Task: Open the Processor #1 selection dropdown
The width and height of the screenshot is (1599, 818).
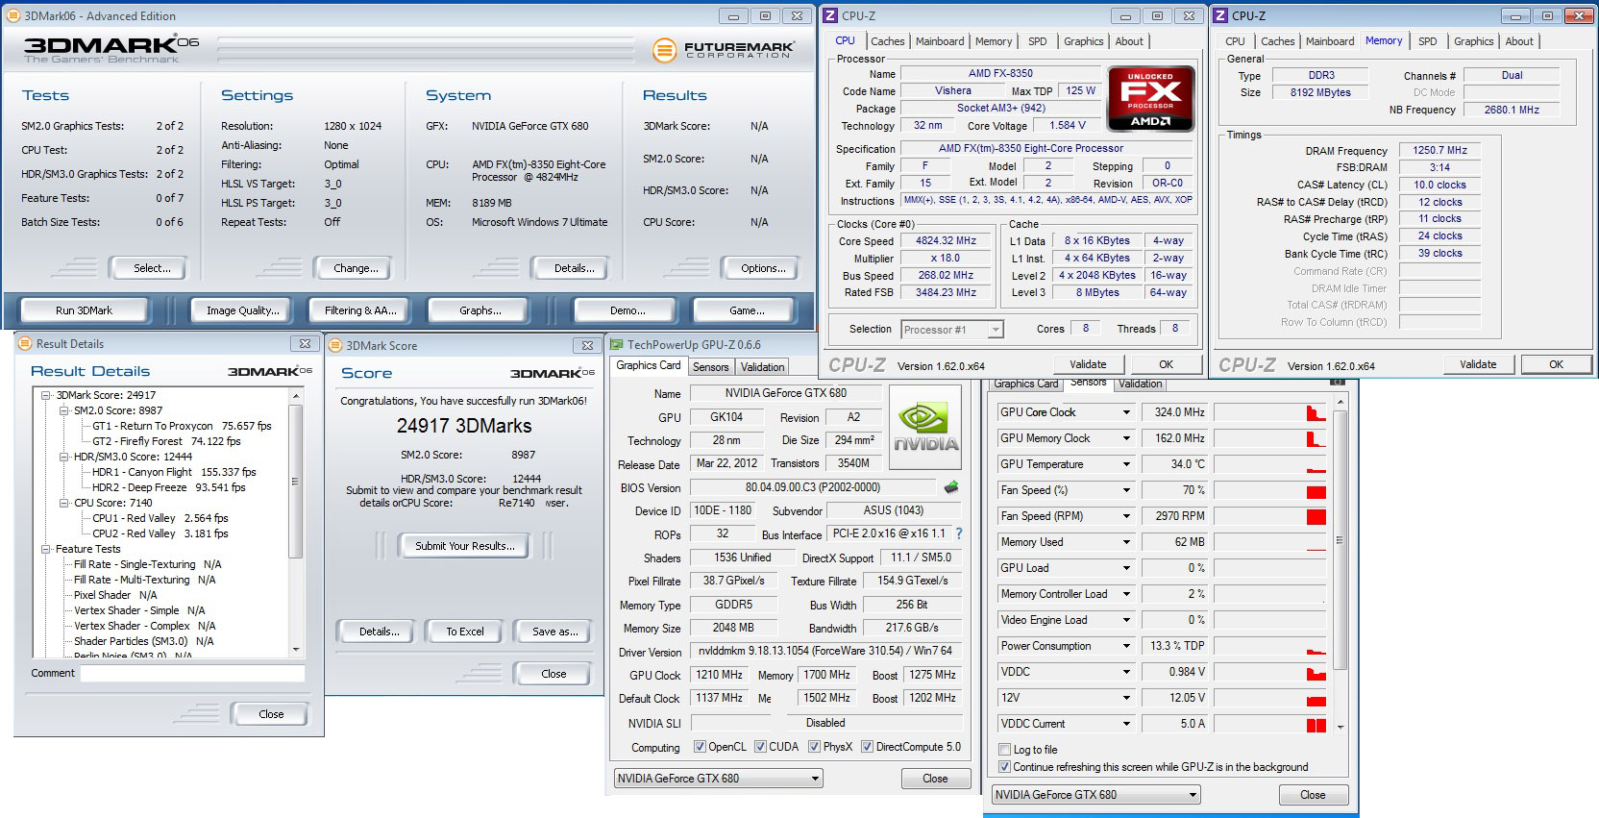Action: [996, 330]
